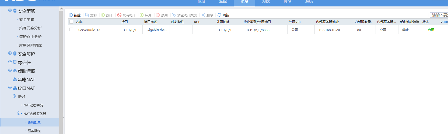Select NAT动态转换 in the sidebar
The height and width of the screenshot is (134, 448).
coord(33,105)
